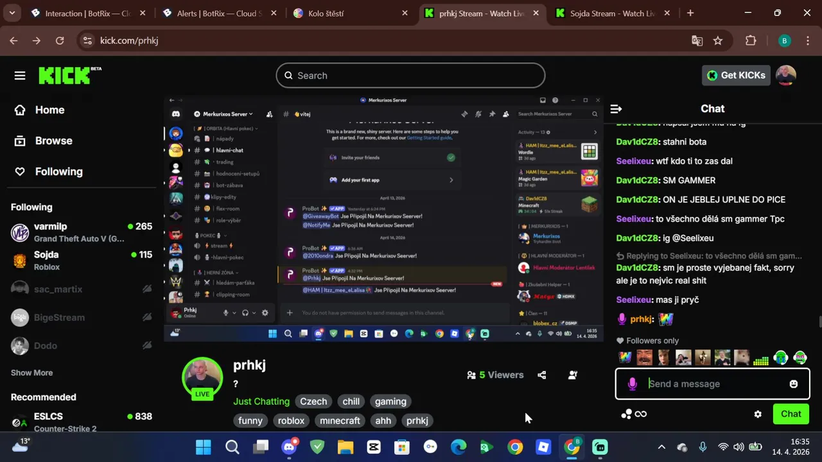This screenshot has width=822, height=462.
Task: Select the minecraft tag
Action: [x=340, y=421]
